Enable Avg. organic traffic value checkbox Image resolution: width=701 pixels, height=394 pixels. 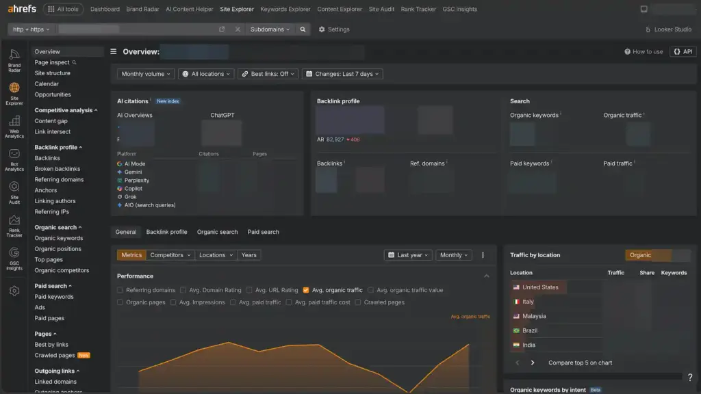(x=370, y=290)
